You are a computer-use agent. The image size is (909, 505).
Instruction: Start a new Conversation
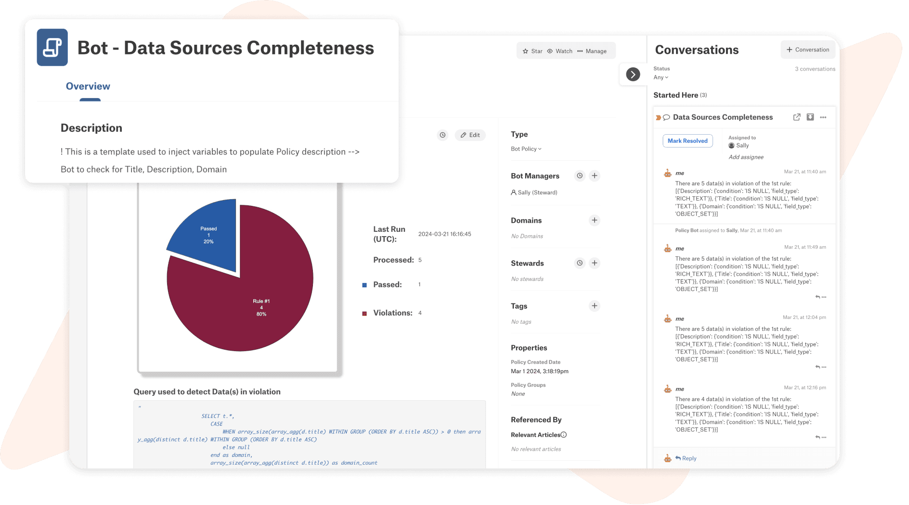click(807, 50)
